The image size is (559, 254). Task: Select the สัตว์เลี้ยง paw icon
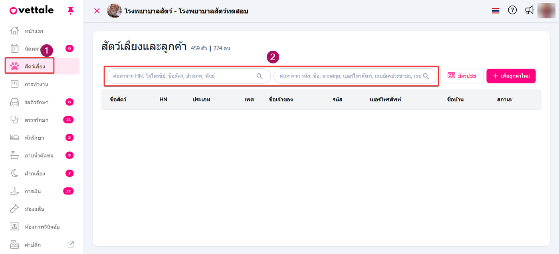[14, 66]
